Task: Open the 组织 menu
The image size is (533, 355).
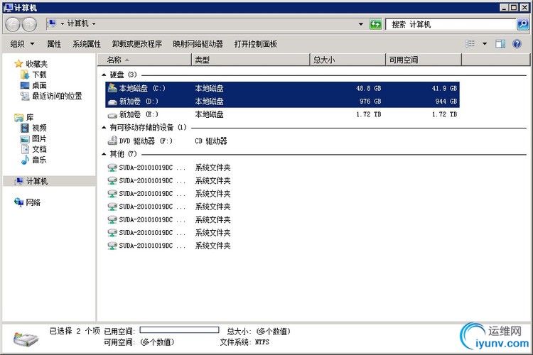Action: click(x=22, y=44)
